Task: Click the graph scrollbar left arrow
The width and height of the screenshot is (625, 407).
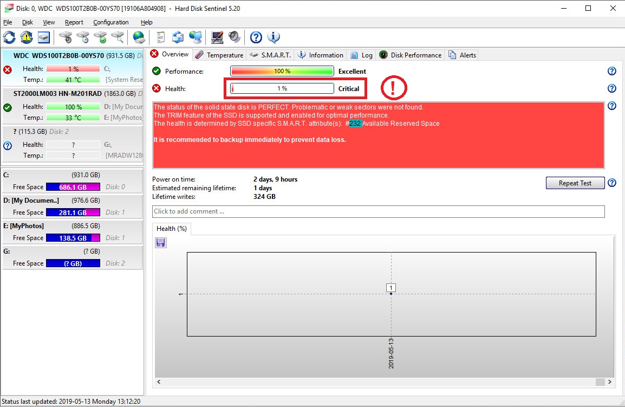Action: coord(159,382)
